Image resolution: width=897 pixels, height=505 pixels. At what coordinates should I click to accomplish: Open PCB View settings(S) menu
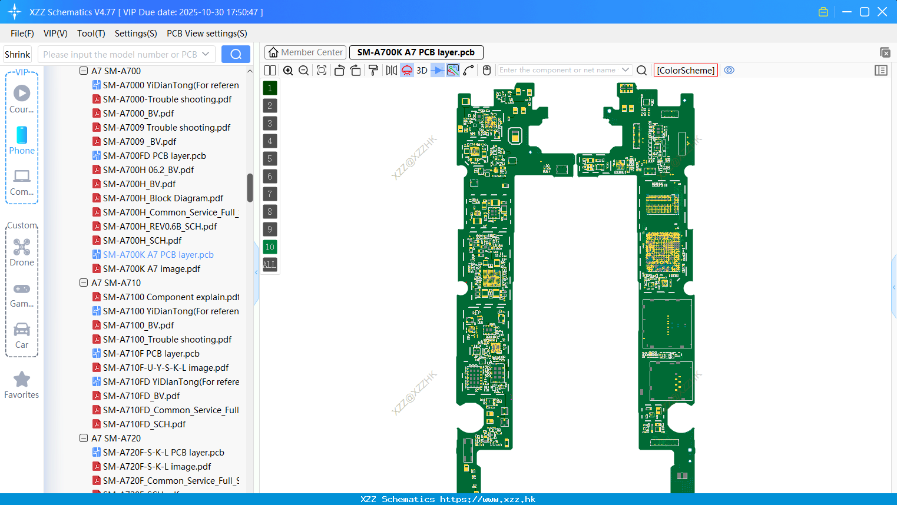point(207,34)
